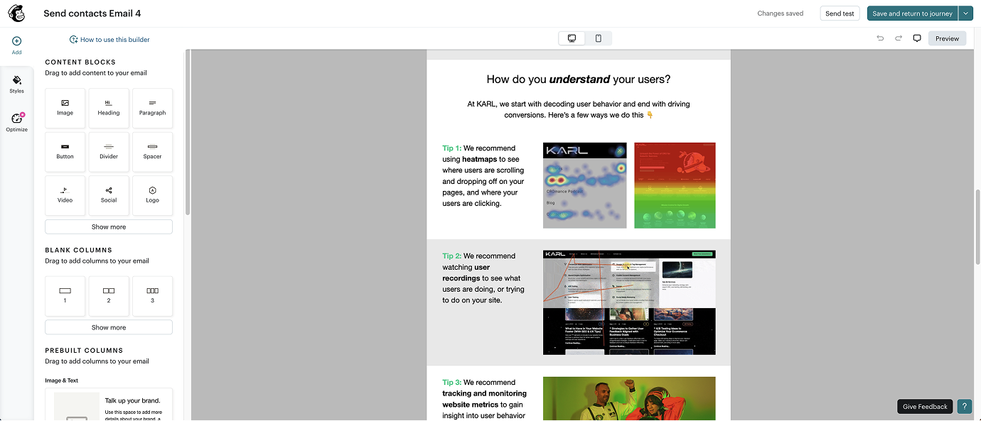Expand Show more under Content Blocks
This screenshot has height=421, width=981.
pyautogui.click(x=108, y=226)
